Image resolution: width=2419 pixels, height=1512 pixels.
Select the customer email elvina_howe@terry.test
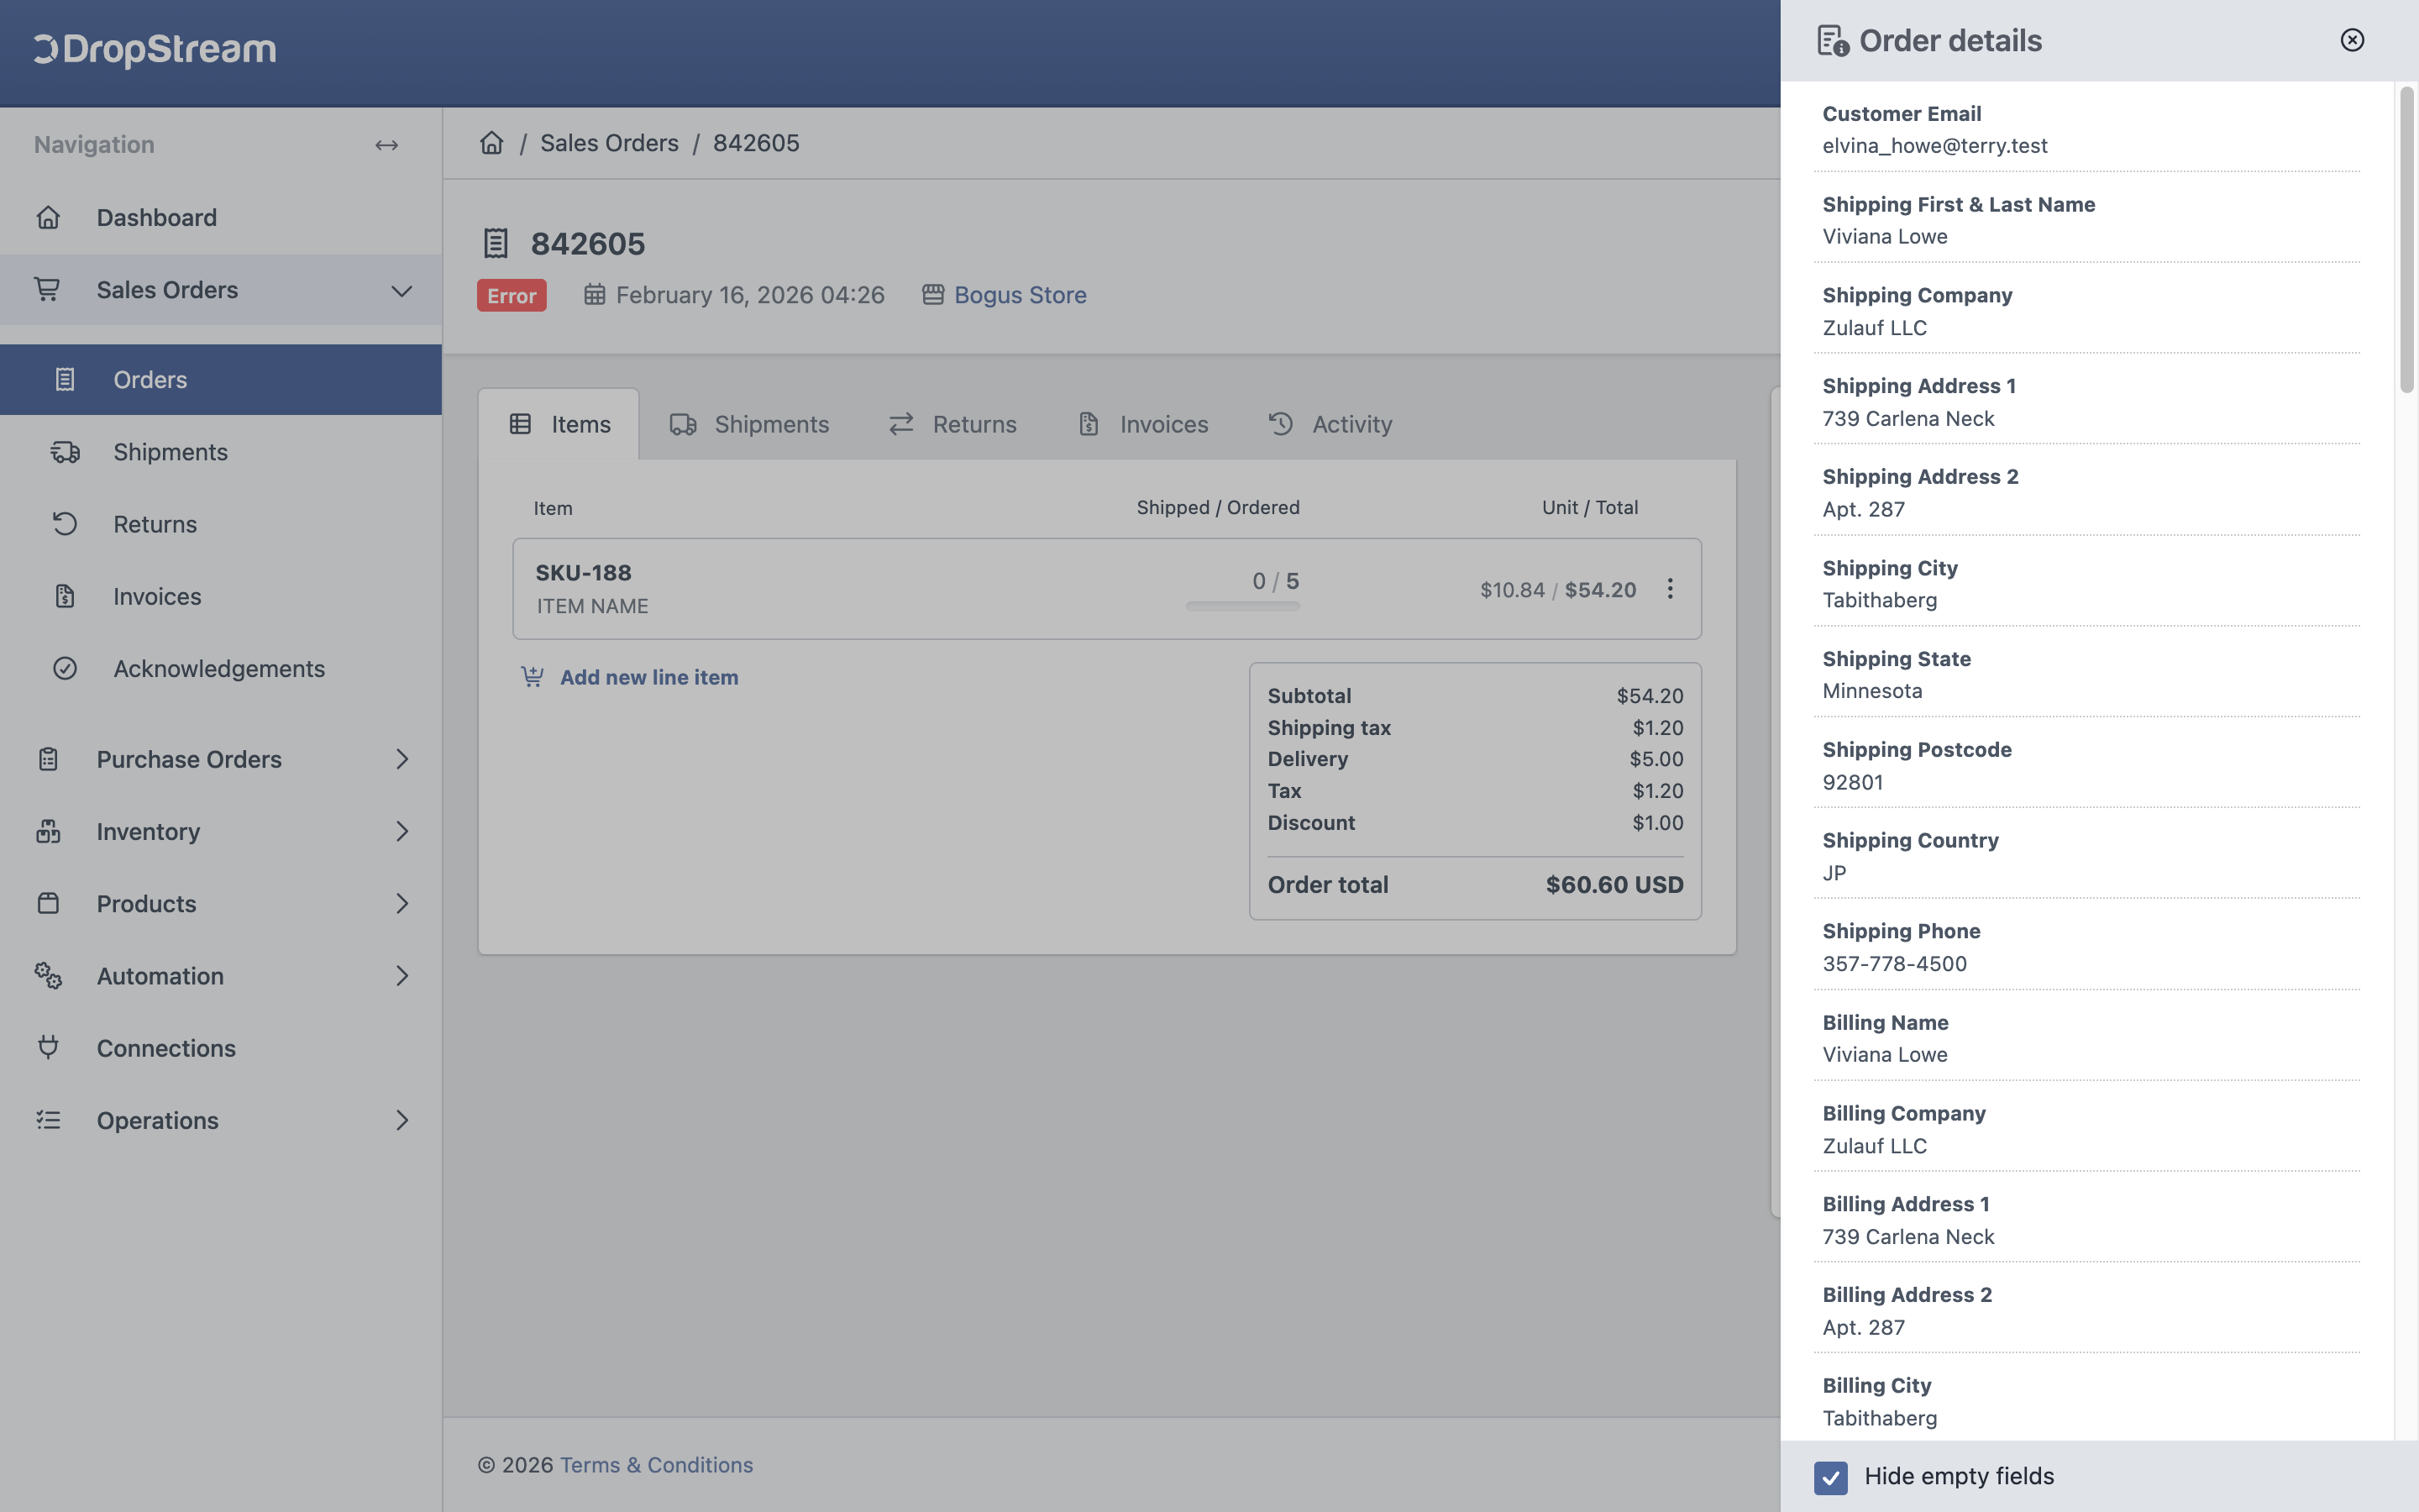(1934, 146)
